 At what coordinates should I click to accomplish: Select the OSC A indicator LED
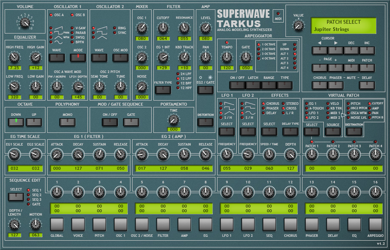[x=51, y=15]
